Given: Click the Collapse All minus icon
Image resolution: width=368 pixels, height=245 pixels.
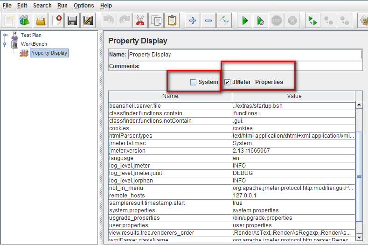Looking at the screenshot, I should 208,21.
